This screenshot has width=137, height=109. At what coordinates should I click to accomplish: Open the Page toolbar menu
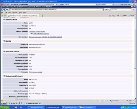pos(124,16)
